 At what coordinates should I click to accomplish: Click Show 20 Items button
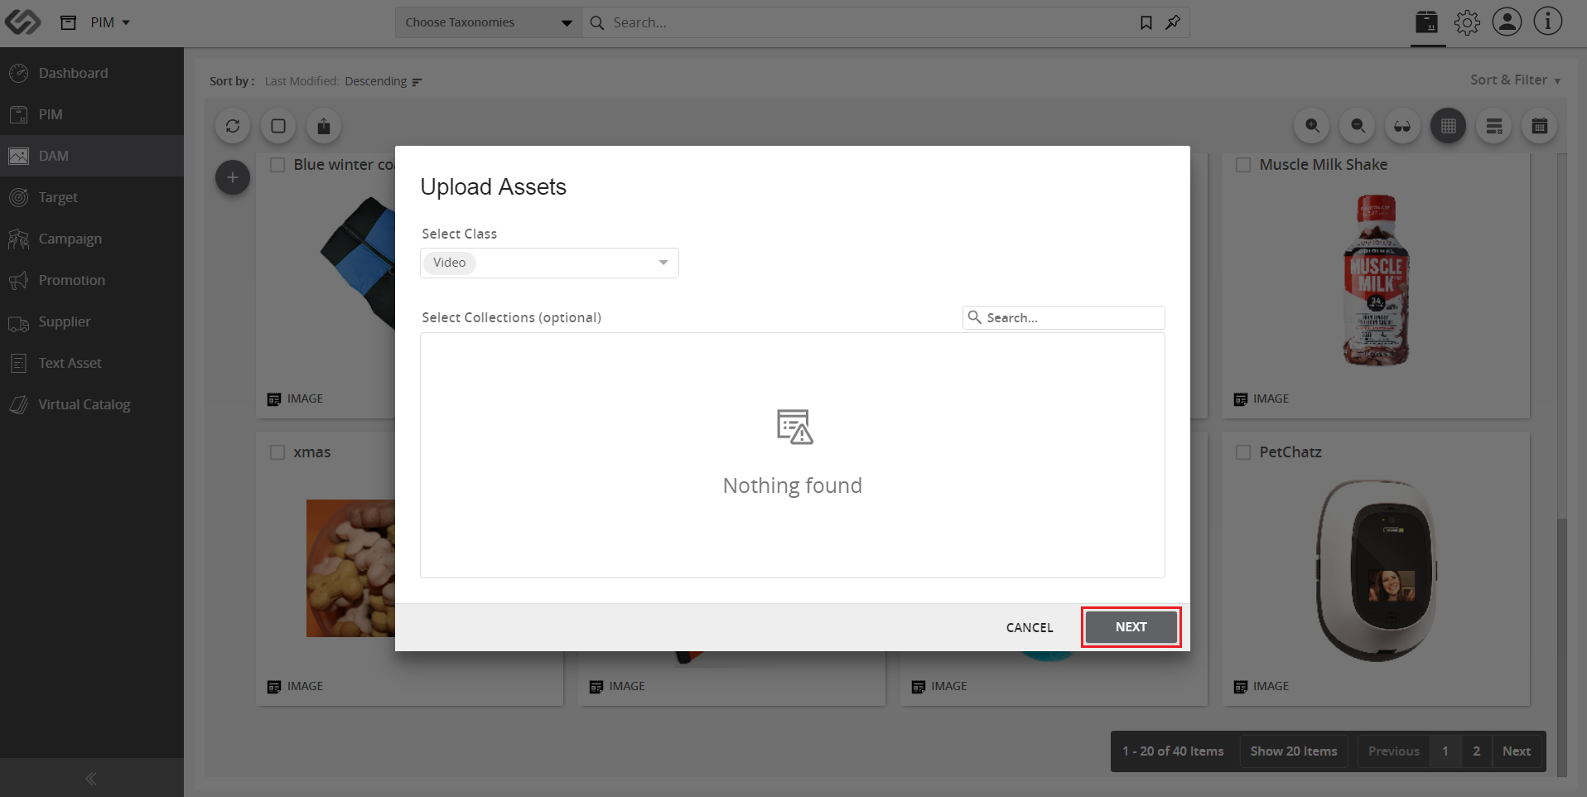pyautogui.click(x=1294, y=751)
